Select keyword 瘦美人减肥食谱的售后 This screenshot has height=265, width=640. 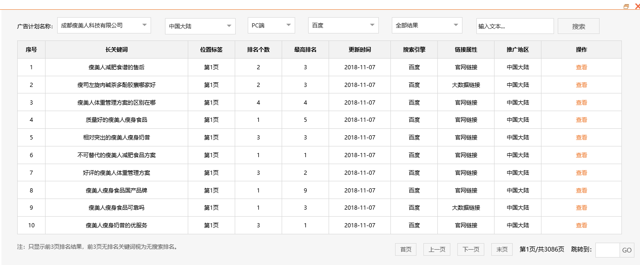pos(117,67)
